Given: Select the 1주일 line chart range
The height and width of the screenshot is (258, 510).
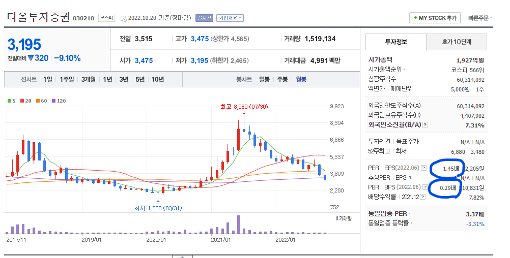Looking at the screenshot, I should pos(67,80).
